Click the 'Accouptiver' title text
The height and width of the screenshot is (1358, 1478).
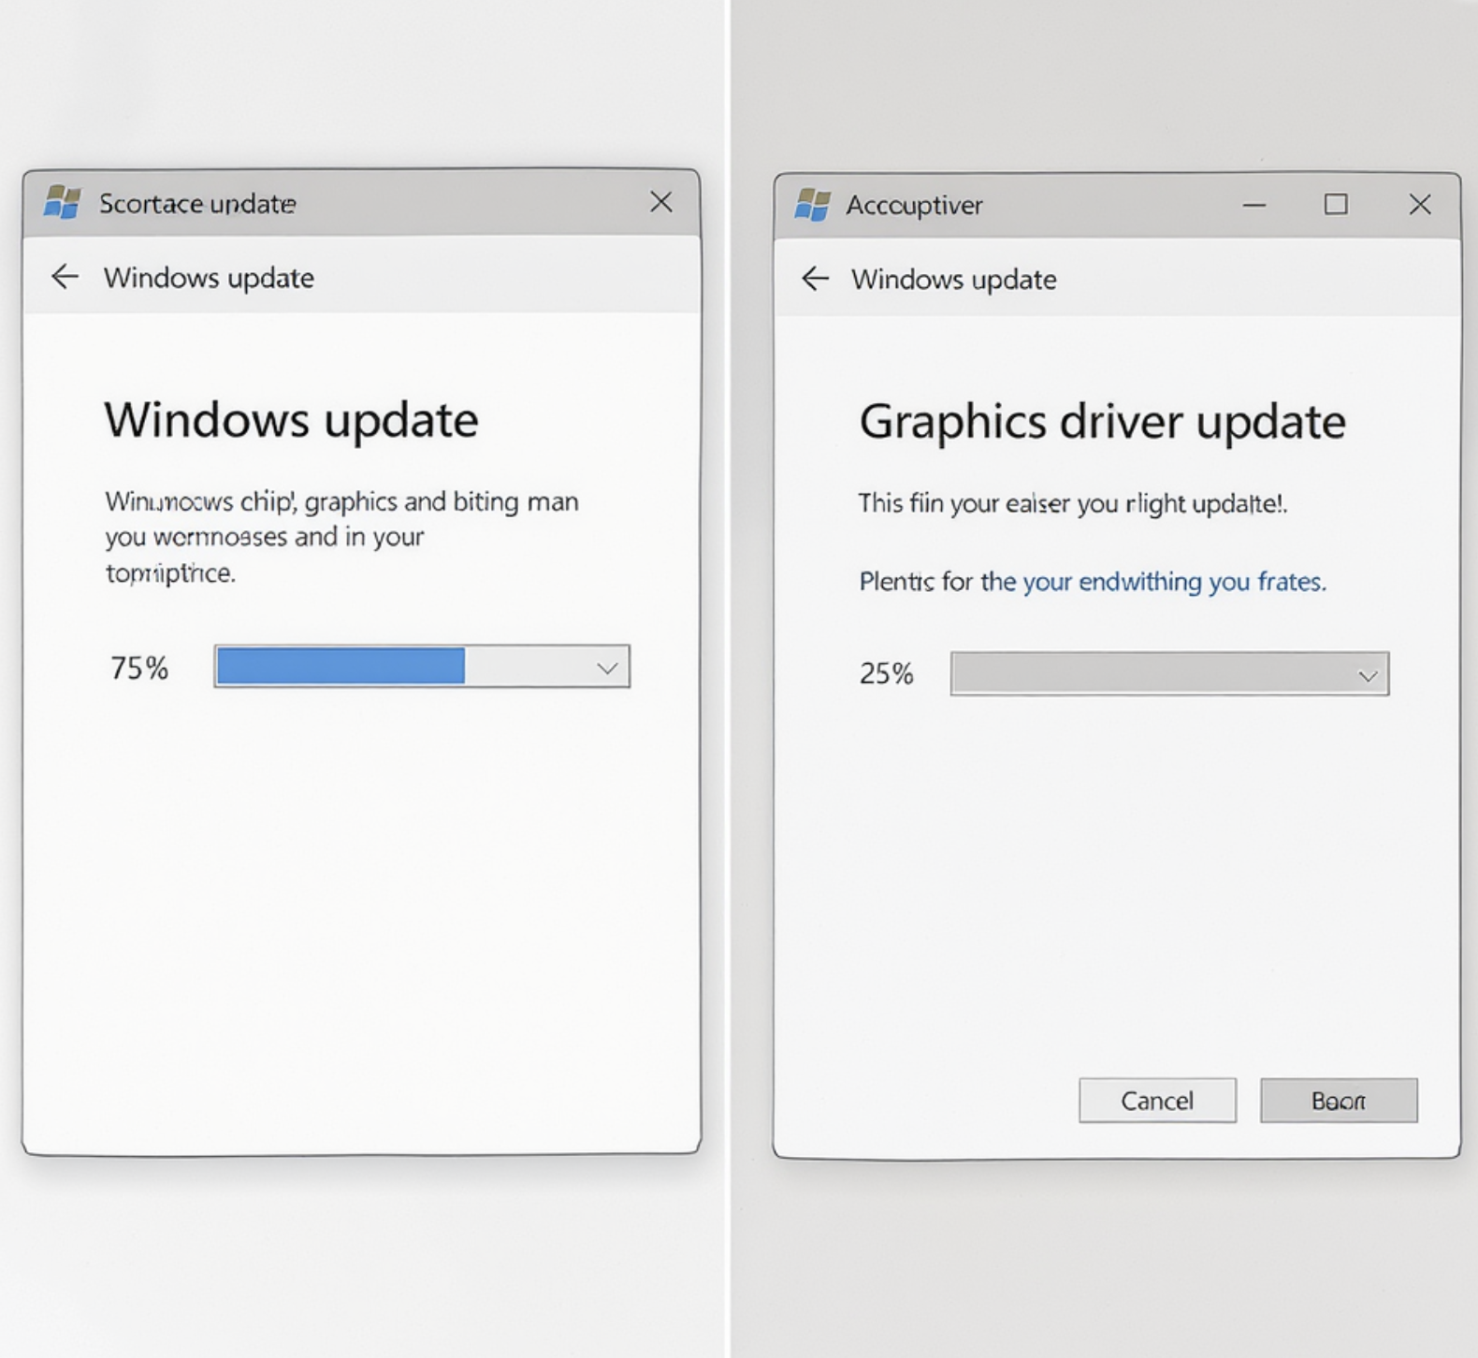click(914, 205)
